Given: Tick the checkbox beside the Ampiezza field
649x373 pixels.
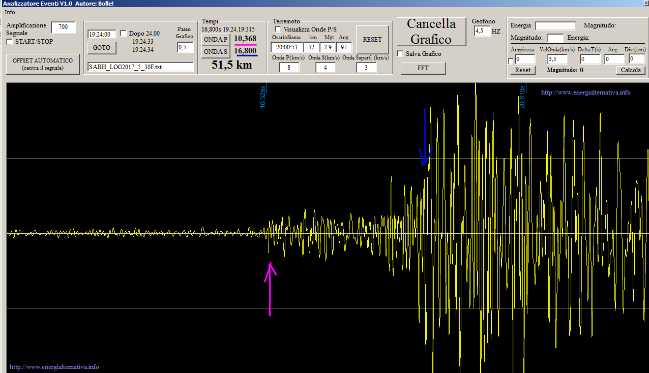Looking at the screenshot, I should coord(511,61).
